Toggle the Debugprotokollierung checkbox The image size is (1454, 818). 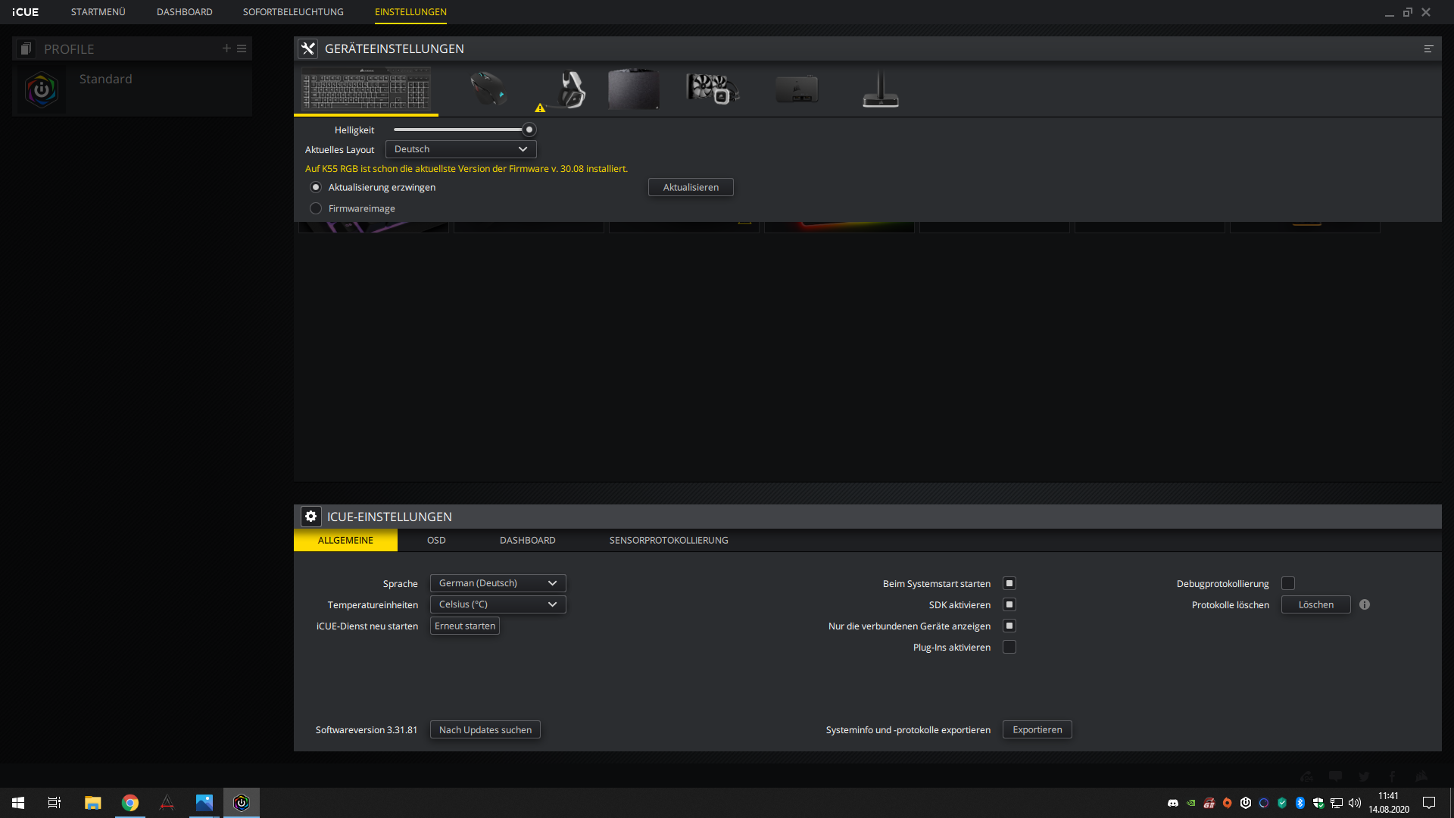(x=1287, y=583)
